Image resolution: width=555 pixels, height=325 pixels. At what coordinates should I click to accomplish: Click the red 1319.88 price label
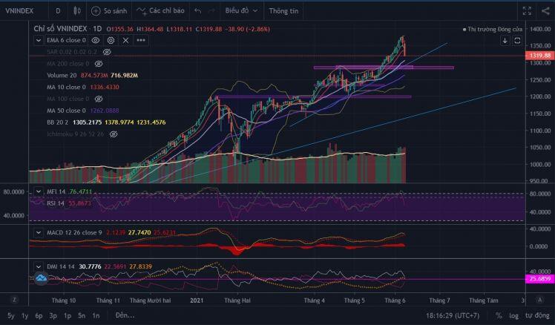(539, 56)
